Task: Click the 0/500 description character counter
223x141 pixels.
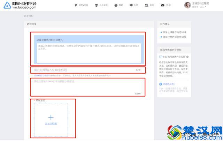Action: click(x=138, y=94)
